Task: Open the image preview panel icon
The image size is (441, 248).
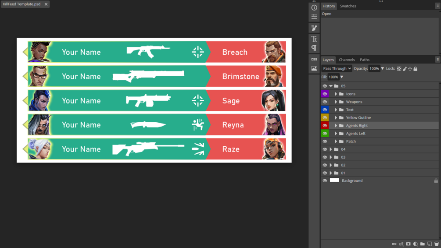Action: 314,68
